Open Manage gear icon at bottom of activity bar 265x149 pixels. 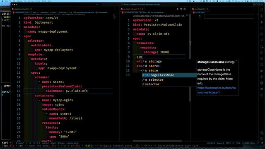262,139
